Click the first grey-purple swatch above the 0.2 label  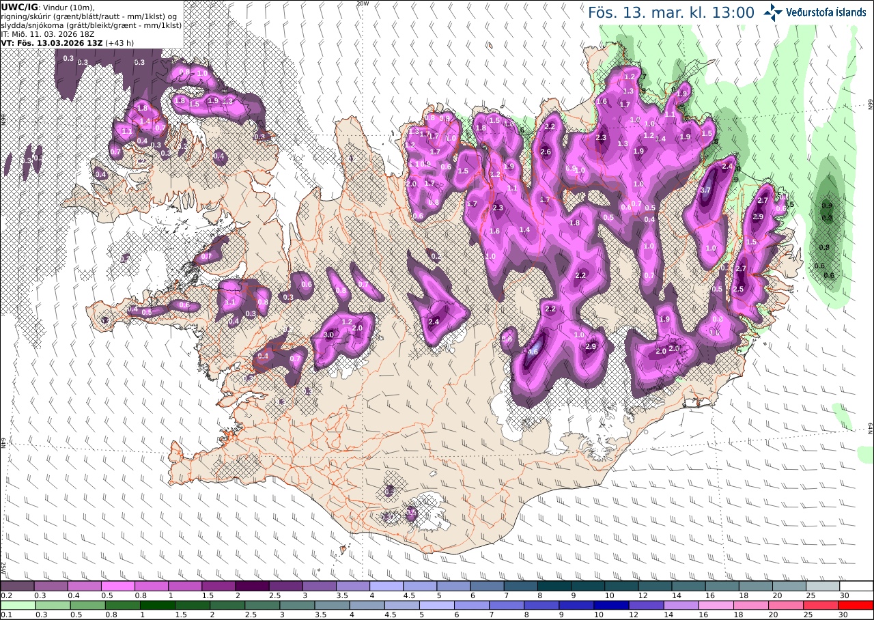17,586
